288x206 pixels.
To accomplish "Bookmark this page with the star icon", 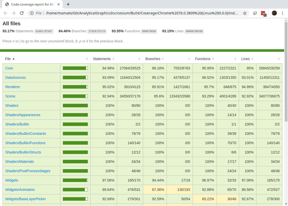I will click(x=245, y=13).
